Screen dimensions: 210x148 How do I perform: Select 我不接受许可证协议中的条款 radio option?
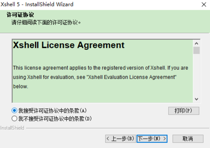(14, 119)
